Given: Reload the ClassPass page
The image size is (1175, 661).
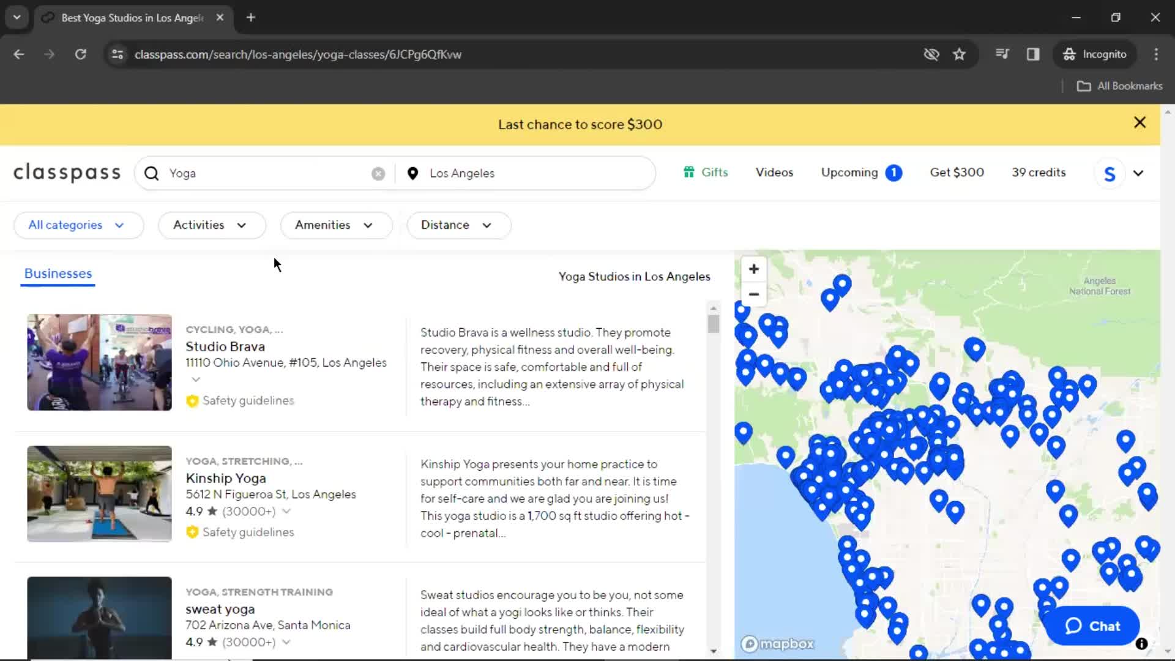Looking at the screenshot, I should coord(80,54).
